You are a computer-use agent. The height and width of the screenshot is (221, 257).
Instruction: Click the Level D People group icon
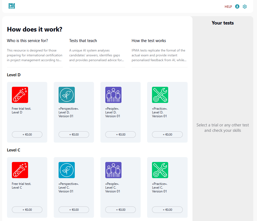click(x=113, y=95)
